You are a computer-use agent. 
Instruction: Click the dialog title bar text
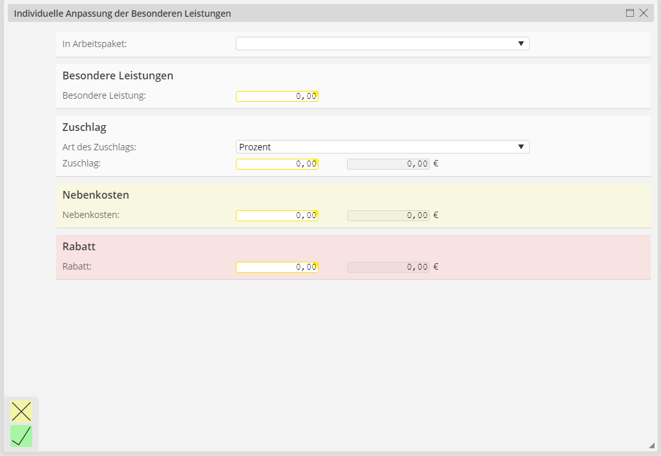coord(123,13)
